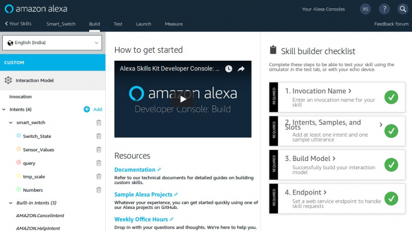
Task: Click the Intents, Samples, and Slots green checkmark
Action: click(391, 131)
